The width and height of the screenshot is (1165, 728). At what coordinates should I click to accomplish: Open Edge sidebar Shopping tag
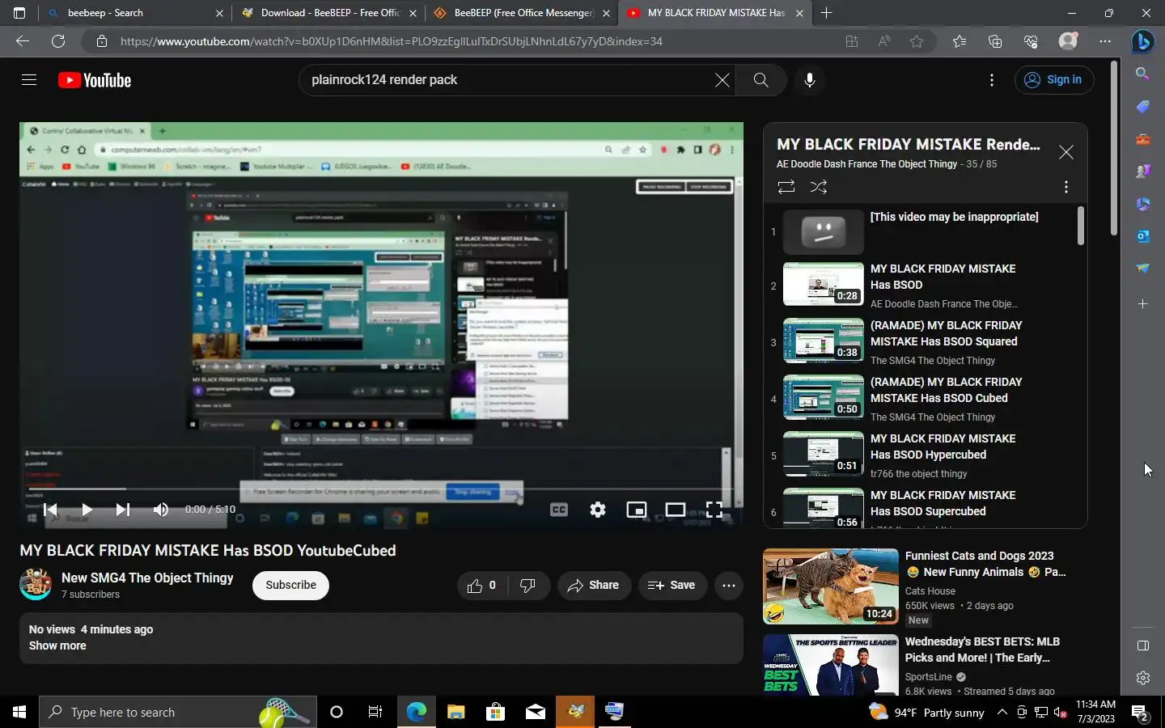pos(1142,106)
